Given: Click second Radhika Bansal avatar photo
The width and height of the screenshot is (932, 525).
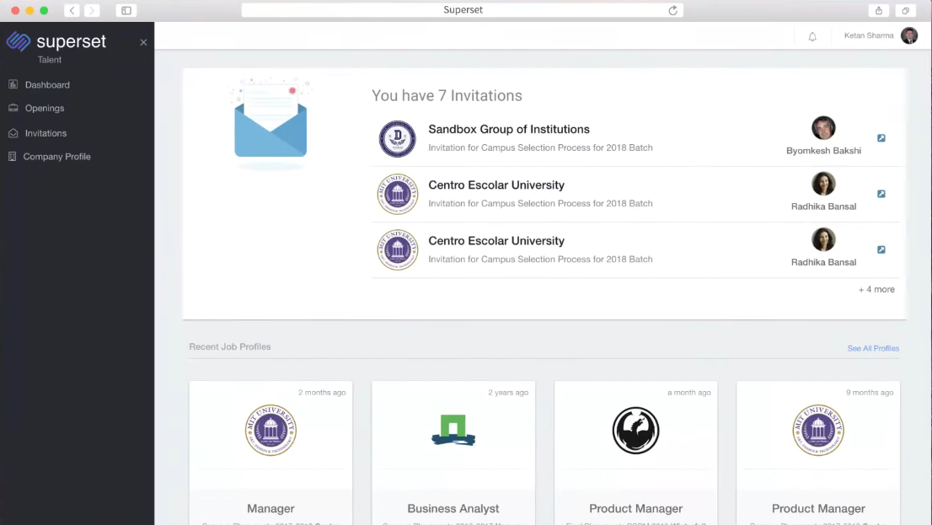Looking at the screenshot, I should click(823, 239).
